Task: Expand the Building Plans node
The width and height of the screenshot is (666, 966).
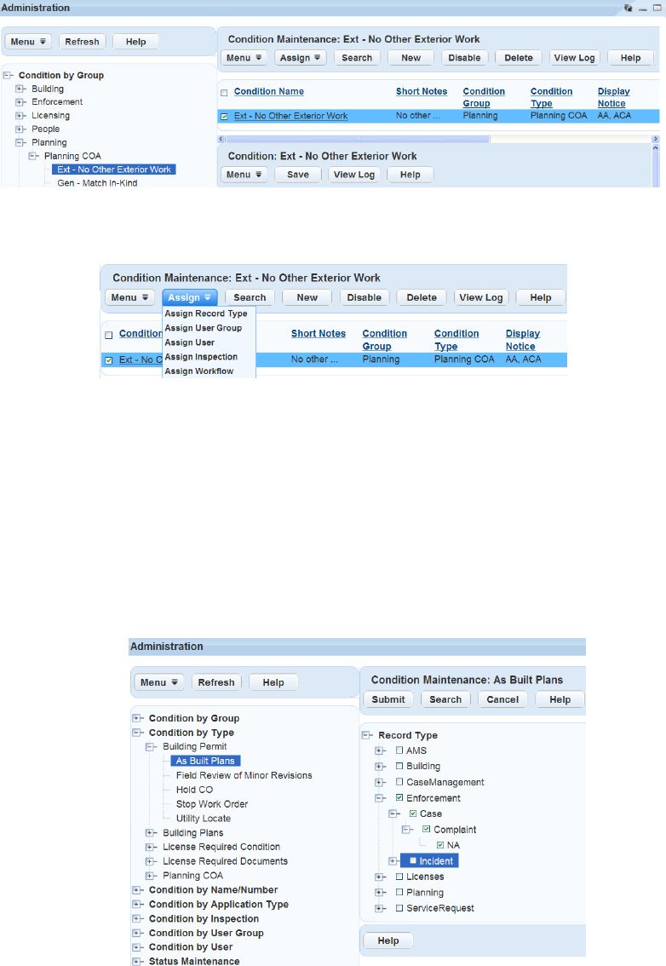Action: pyautogui.click(x=150, y=833)
